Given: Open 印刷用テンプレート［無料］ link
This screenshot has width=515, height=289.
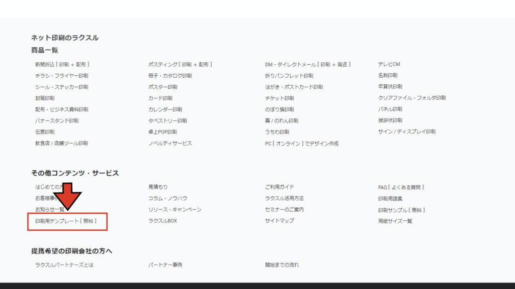Looking at the screenshot, I should [x=66, y=221].
